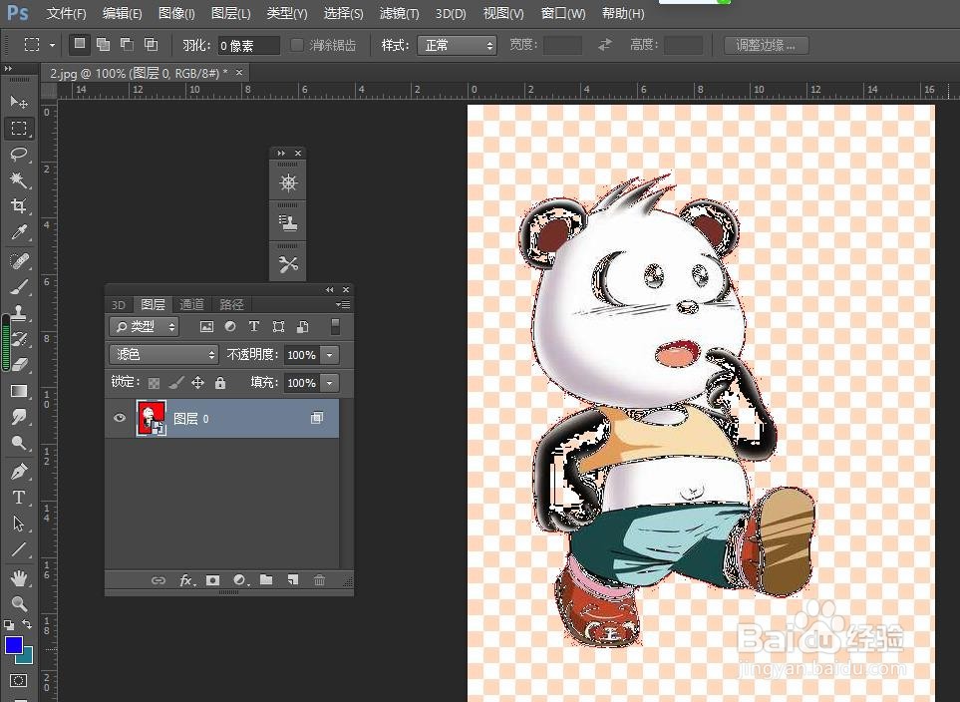Select the Line tool
960x702 pixels.
coord(19,549)
